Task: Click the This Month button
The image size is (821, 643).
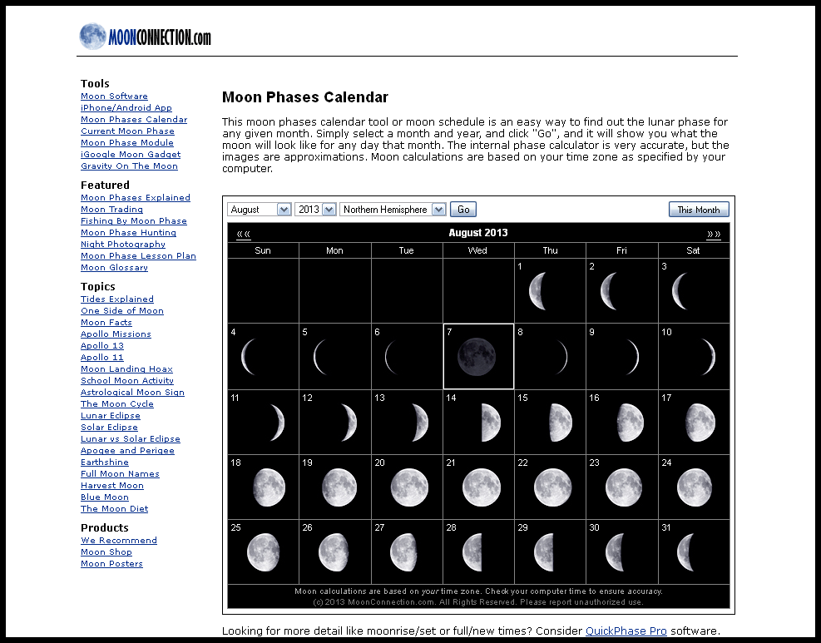Action: click(x=699, y=210)
